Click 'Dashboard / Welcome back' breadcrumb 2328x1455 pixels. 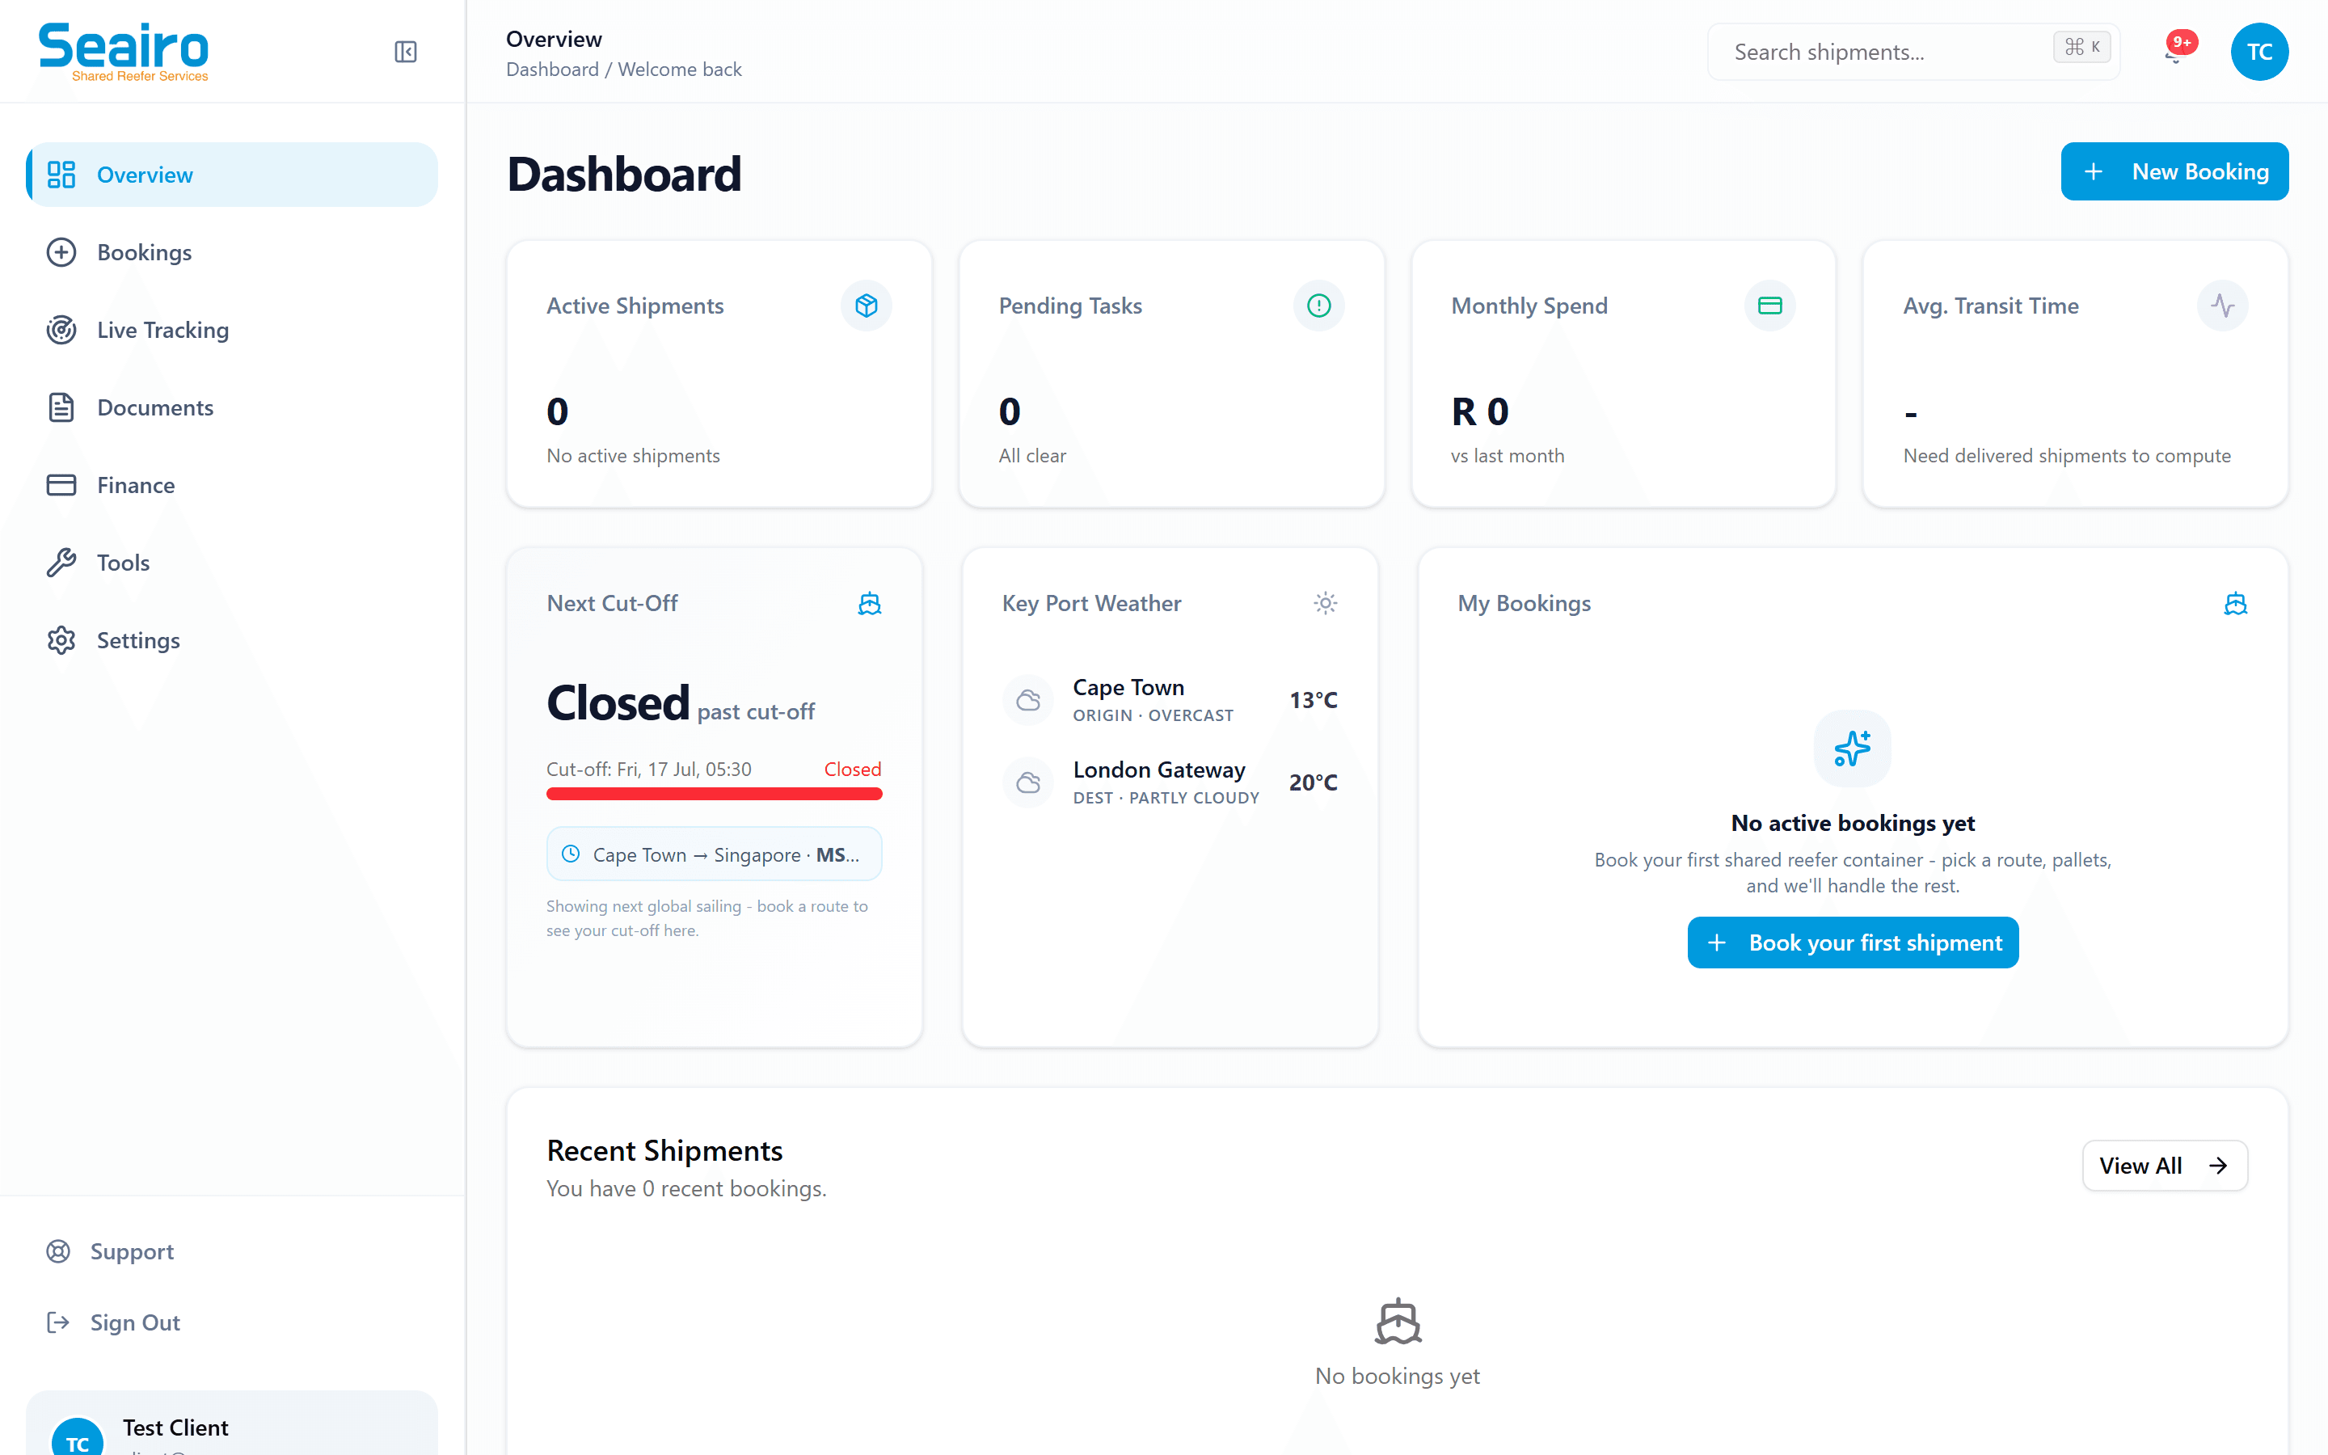coord(623,70)
